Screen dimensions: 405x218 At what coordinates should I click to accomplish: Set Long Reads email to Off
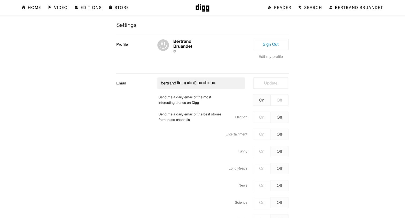(279, 168)
